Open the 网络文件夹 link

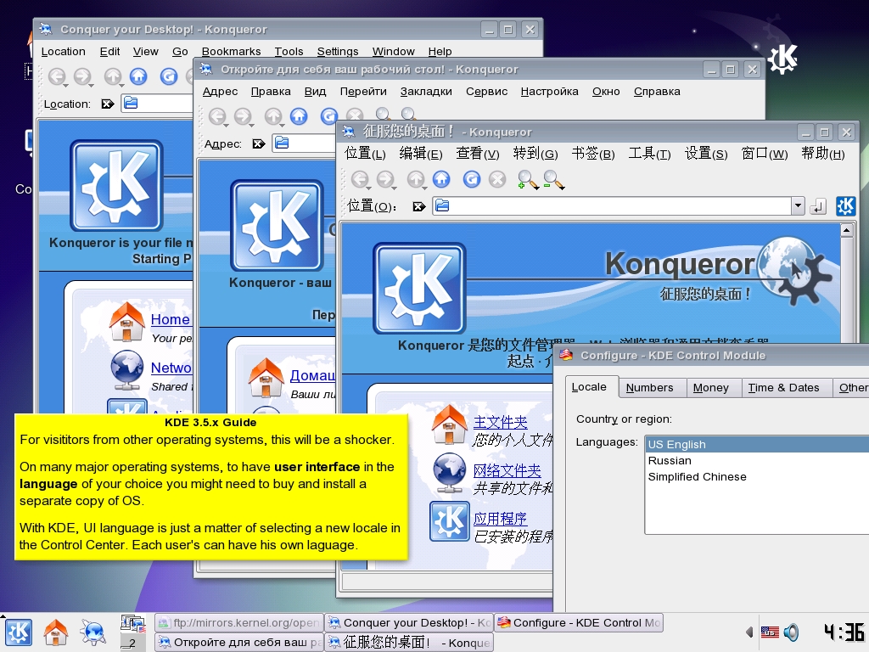pos(507,470)
